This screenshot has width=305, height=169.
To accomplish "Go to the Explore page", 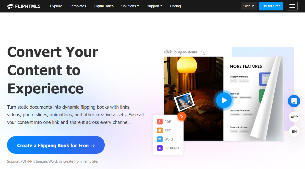I will tap(56, 6).
